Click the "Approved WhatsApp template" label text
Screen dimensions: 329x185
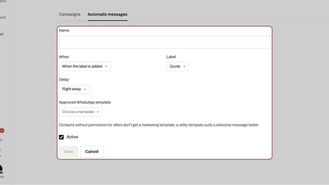tap(85, 102)
